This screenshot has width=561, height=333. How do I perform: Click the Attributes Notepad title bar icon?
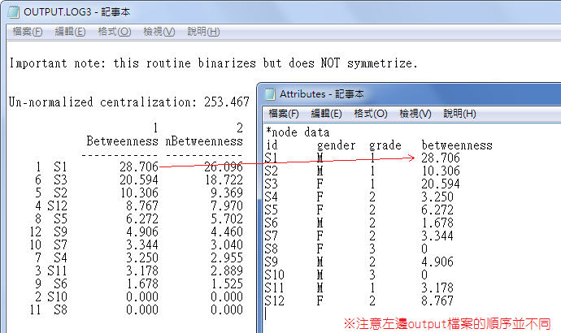tap(270, 94)
